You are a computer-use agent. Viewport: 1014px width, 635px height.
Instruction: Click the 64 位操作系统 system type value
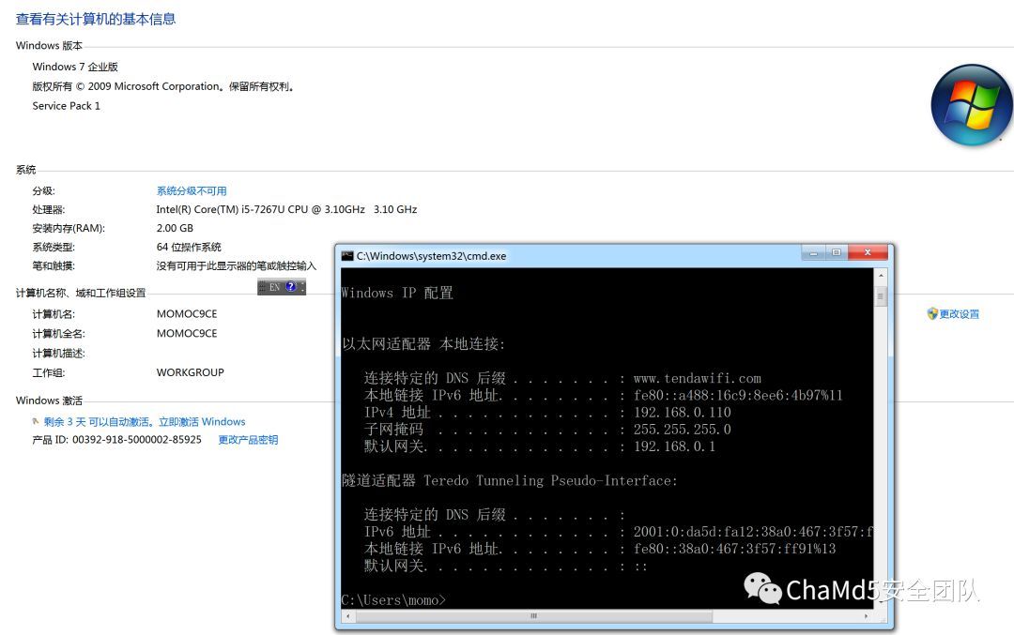189,247
